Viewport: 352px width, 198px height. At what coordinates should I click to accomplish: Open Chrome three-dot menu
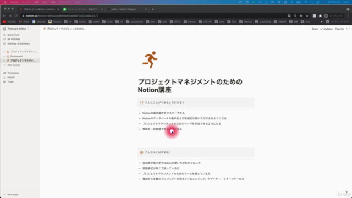[348, 16]
